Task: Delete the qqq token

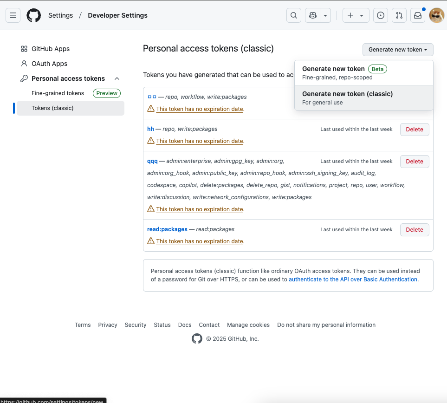Action: [415, 162]
